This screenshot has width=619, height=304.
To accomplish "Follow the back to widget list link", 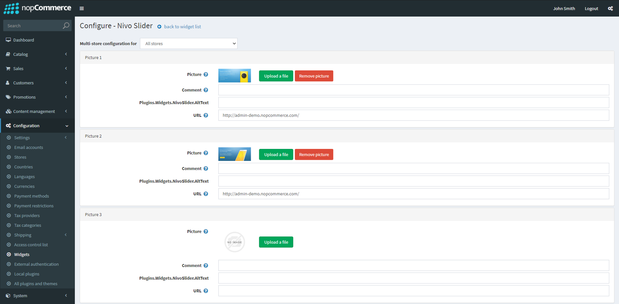I will pyautogui.click(x=183, y=27).
